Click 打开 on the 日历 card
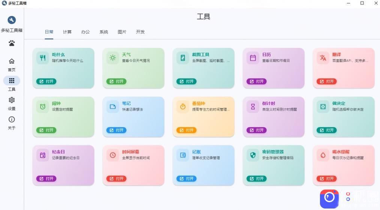 coord(257,82)
